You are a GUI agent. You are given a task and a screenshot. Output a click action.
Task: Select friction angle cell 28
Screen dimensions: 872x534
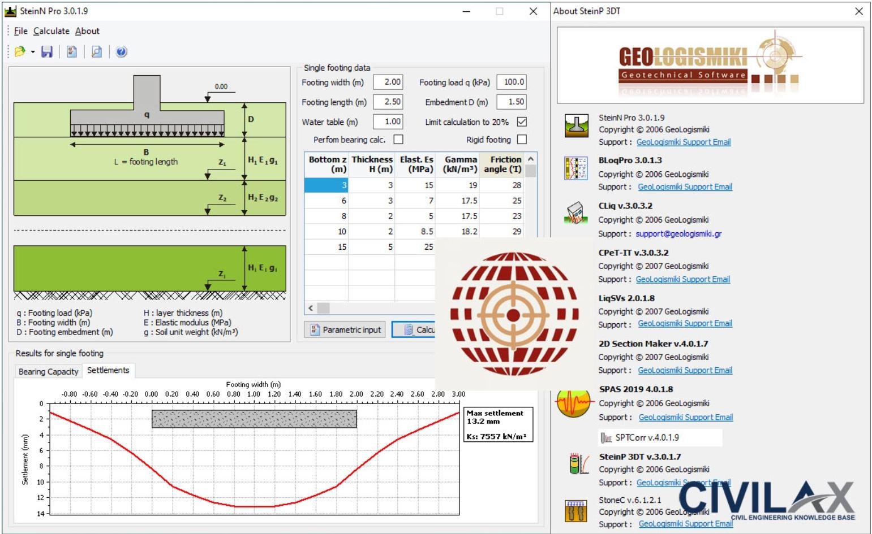(x=501, y=185)
